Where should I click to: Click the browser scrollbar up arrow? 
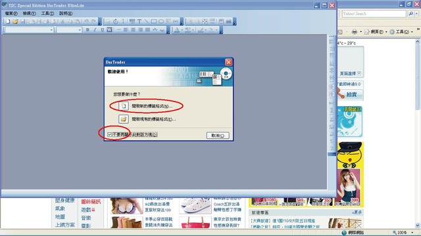click(x=418, y=42)
